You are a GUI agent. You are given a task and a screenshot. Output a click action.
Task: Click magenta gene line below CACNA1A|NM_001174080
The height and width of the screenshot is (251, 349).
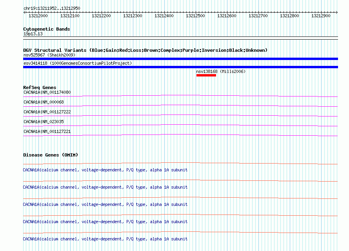(180, 96)
